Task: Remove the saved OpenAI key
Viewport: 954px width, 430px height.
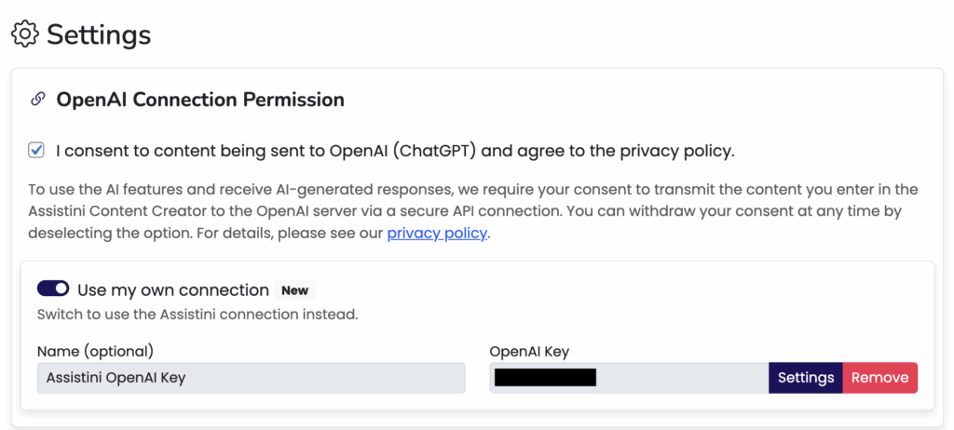Action: click(879, 377)
